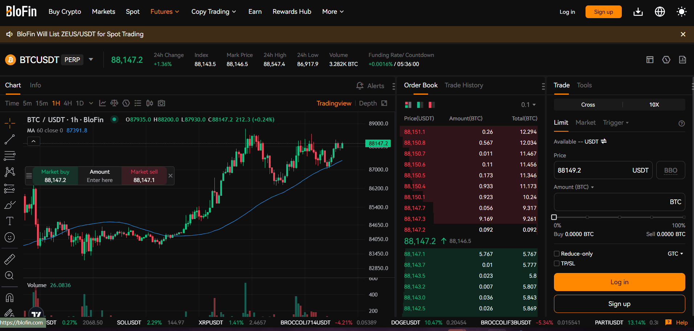Click the Sign up button
Viewport: 694px width, 331px height.
coord(603,12)
